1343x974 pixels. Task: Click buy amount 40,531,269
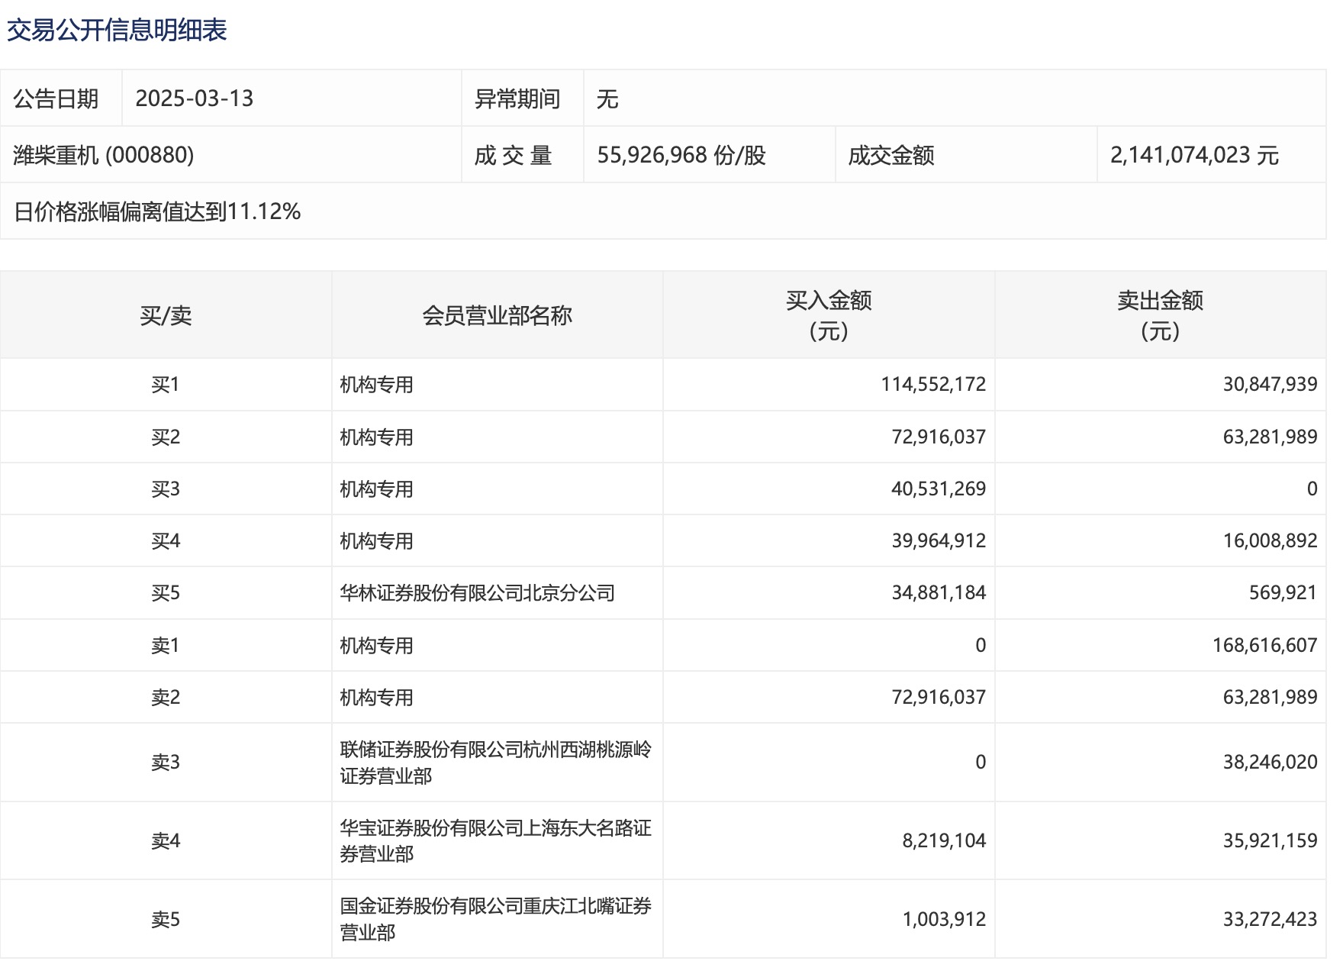point(939,489)
